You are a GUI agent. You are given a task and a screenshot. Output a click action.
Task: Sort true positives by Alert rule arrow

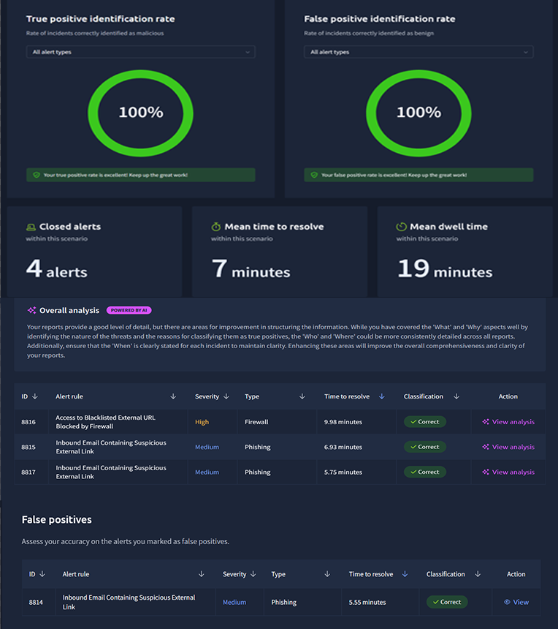173,396
